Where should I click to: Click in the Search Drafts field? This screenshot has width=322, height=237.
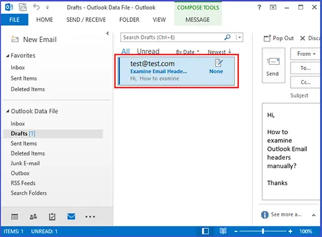click(172, 38)
